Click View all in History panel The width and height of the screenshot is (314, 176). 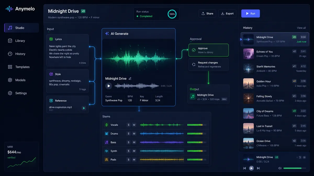301,28
